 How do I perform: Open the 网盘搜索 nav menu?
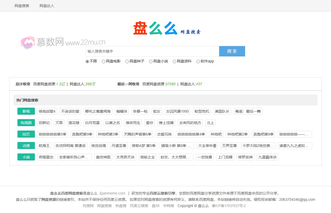(x=22, y=5)
